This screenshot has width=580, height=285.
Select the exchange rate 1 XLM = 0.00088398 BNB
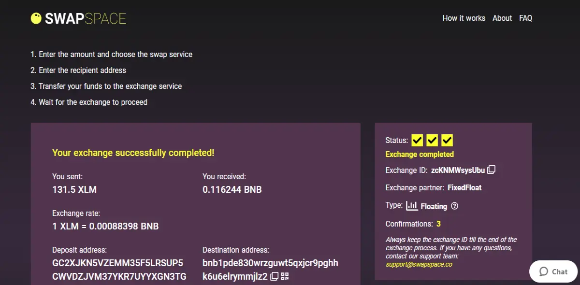tap(105, 226)
